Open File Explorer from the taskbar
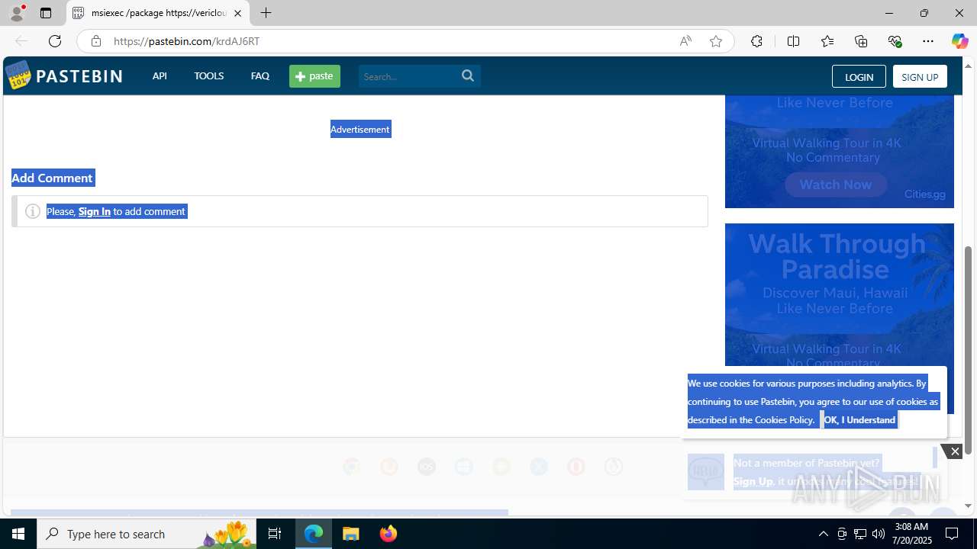Viewport: 977px width, 549px height. pos(351,534)
